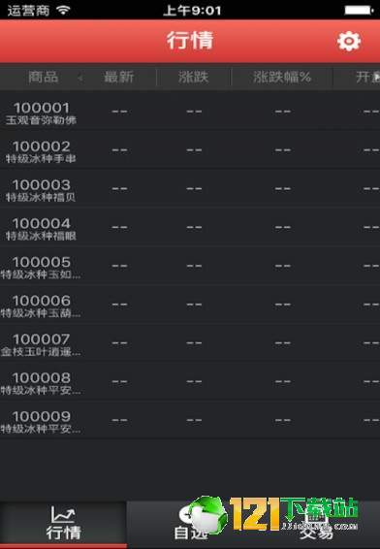Select product 100006 row

190,305
